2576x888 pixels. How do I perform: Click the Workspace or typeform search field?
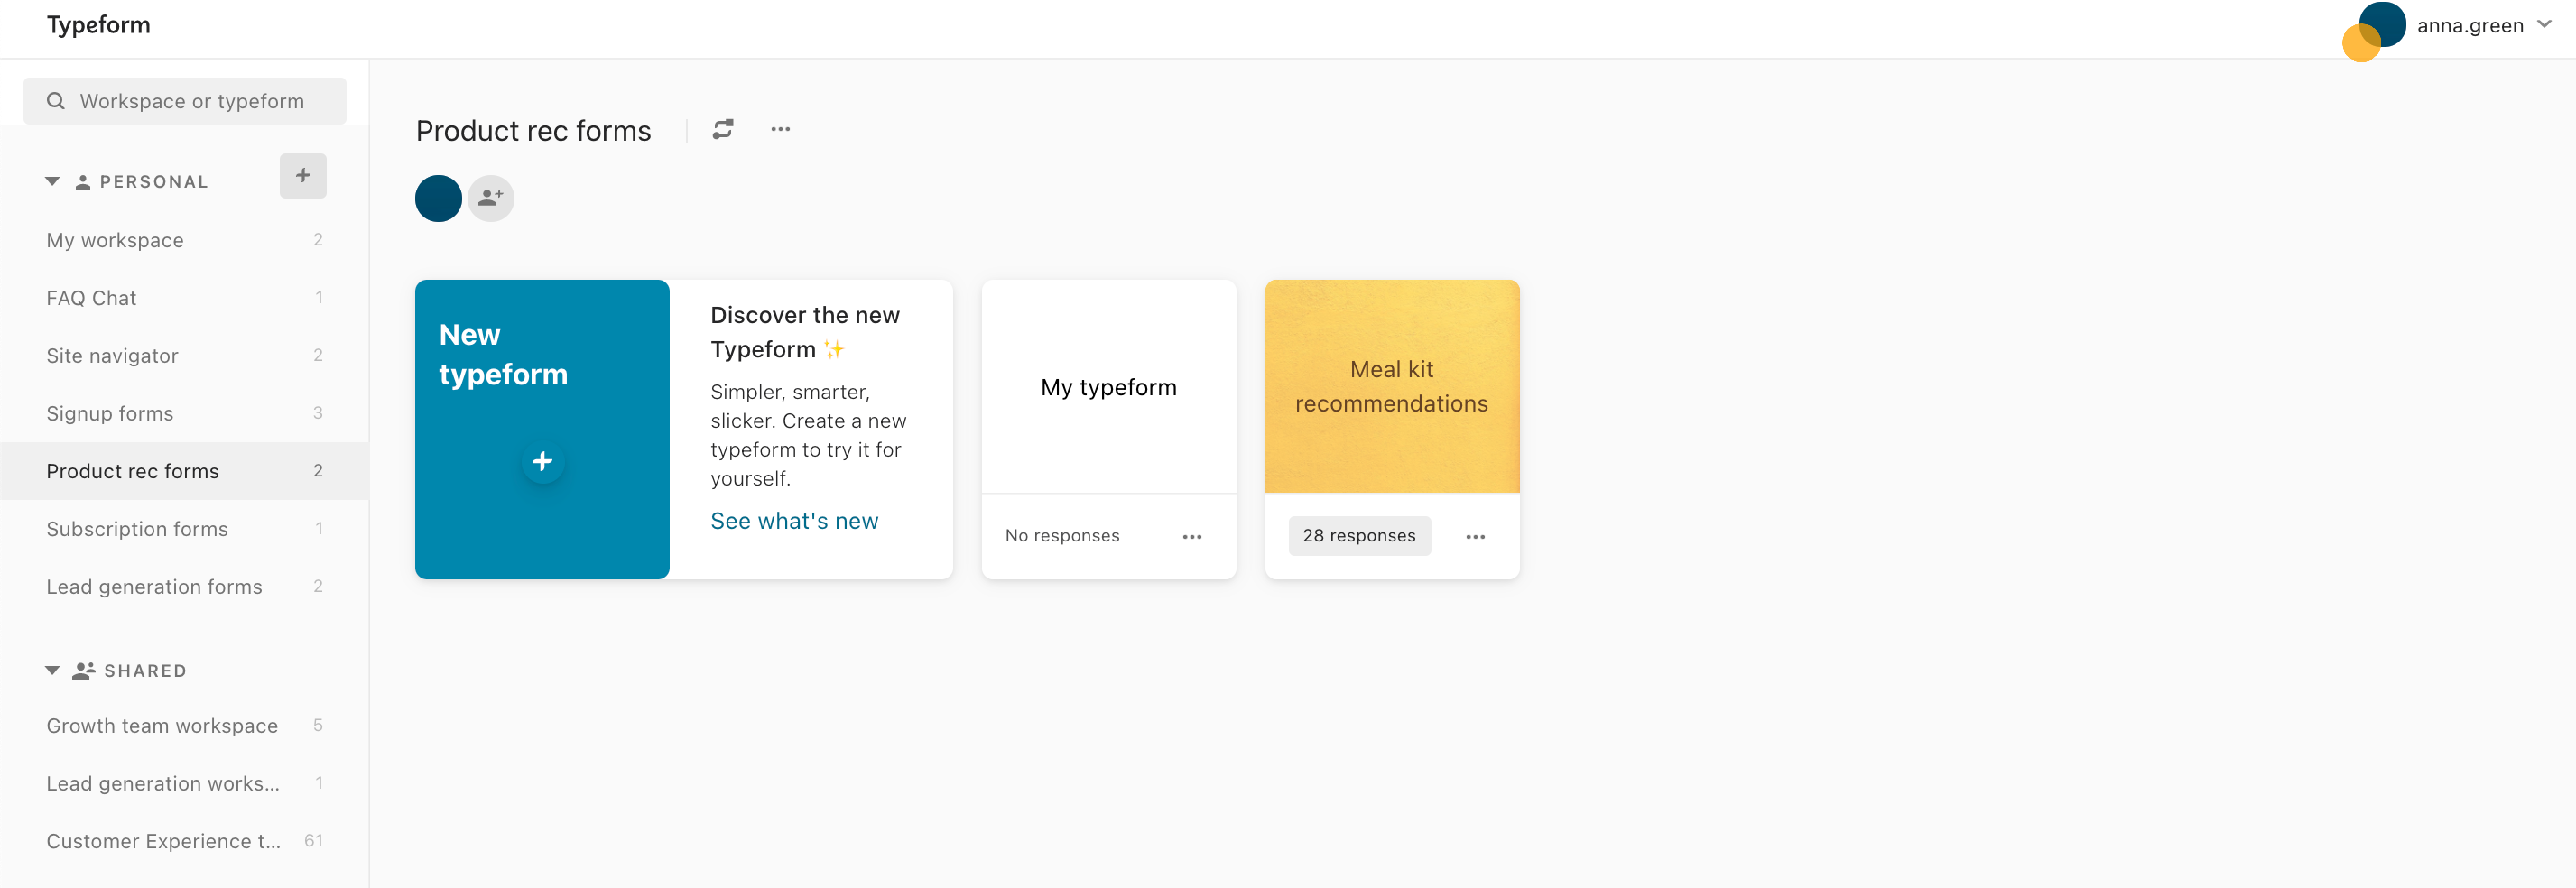click(185, 101)
